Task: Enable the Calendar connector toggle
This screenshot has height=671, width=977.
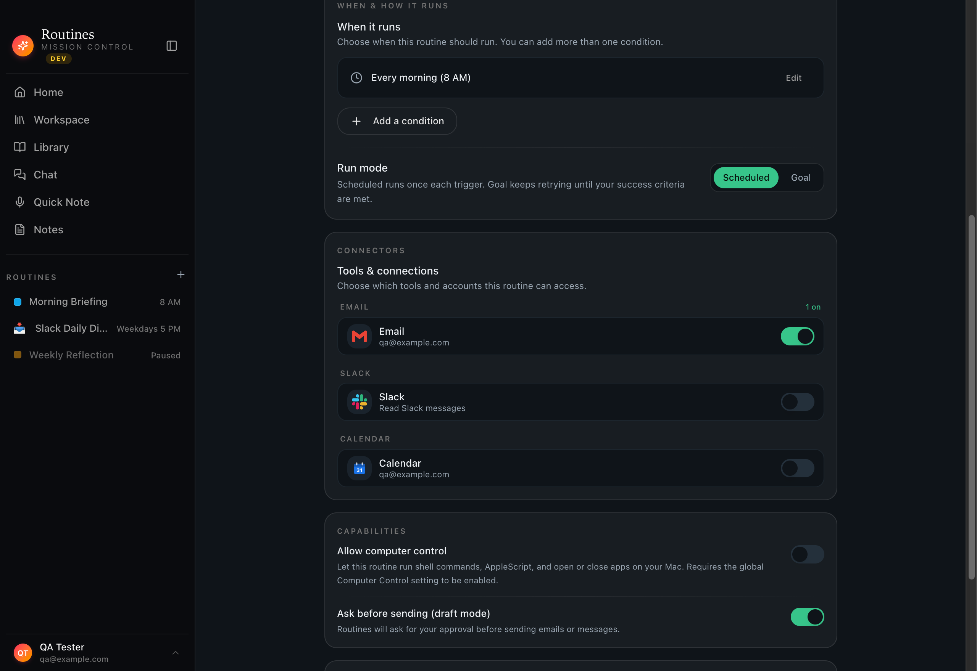Action: point(797,468)
